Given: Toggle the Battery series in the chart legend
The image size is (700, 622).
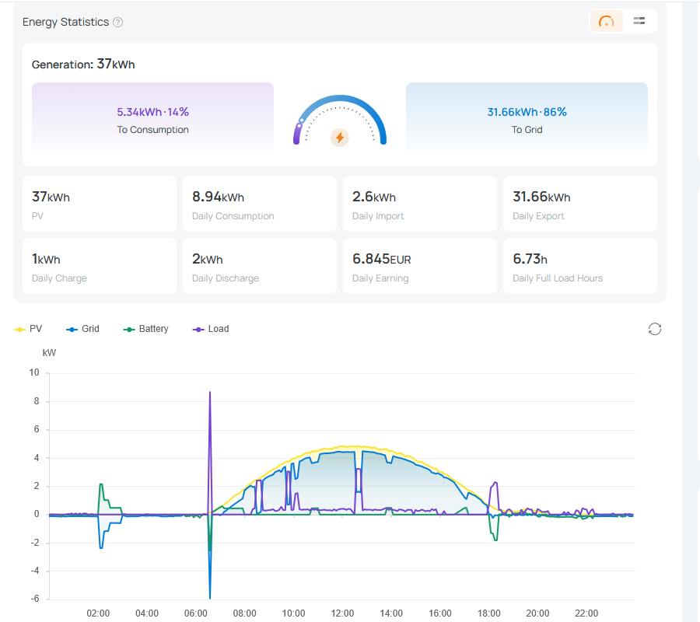Looking at the screenshot, I should pos(146,329).
